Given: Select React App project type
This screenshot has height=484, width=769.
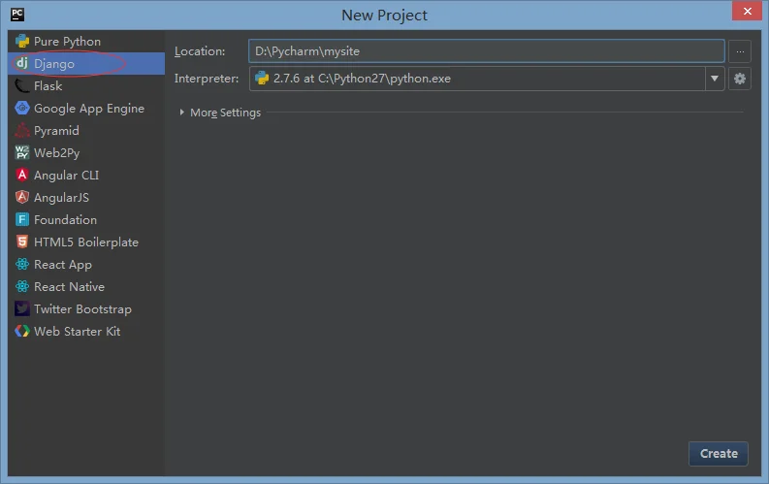Looking at the screenshot, I should 86,265.
